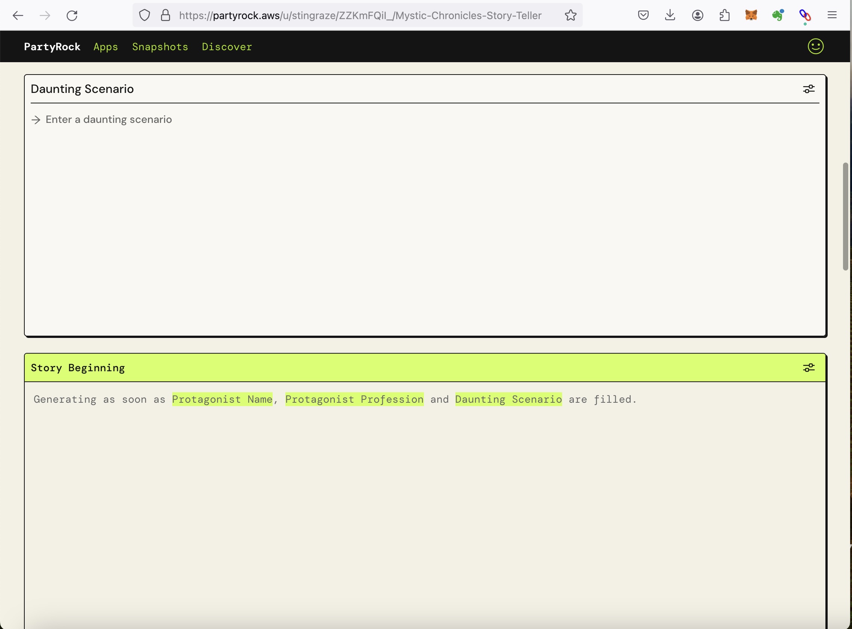Screen dimensions: 852x629
Task: Navigate to Discover
Action: coord(227,46)
